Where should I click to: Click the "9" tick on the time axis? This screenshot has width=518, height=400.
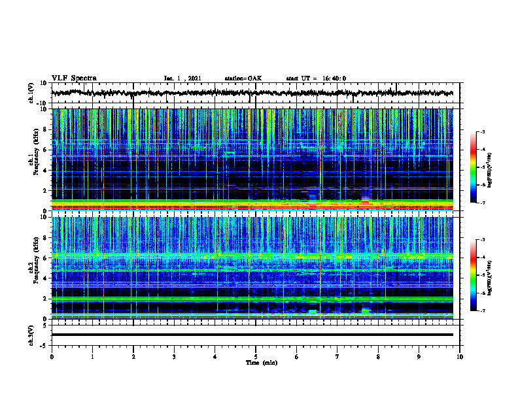click(419, 357)
